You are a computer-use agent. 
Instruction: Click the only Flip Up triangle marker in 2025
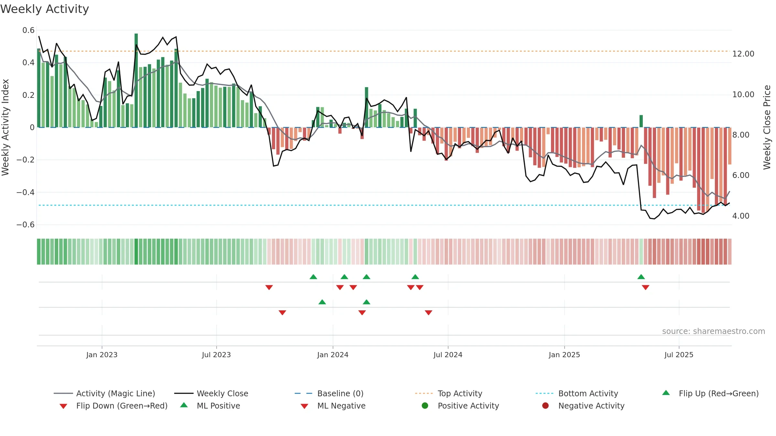click(x=641, y=277)
